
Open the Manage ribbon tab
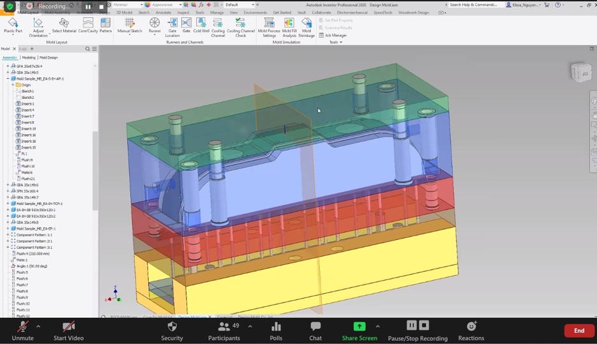[x=217, y=13]
